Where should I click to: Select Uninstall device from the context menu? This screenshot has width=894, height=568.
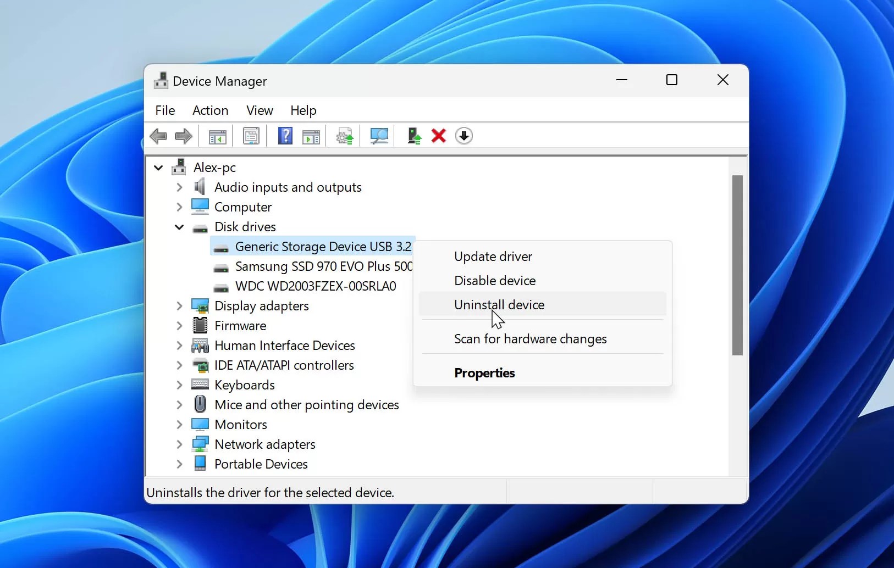click(x=499, y=304)
